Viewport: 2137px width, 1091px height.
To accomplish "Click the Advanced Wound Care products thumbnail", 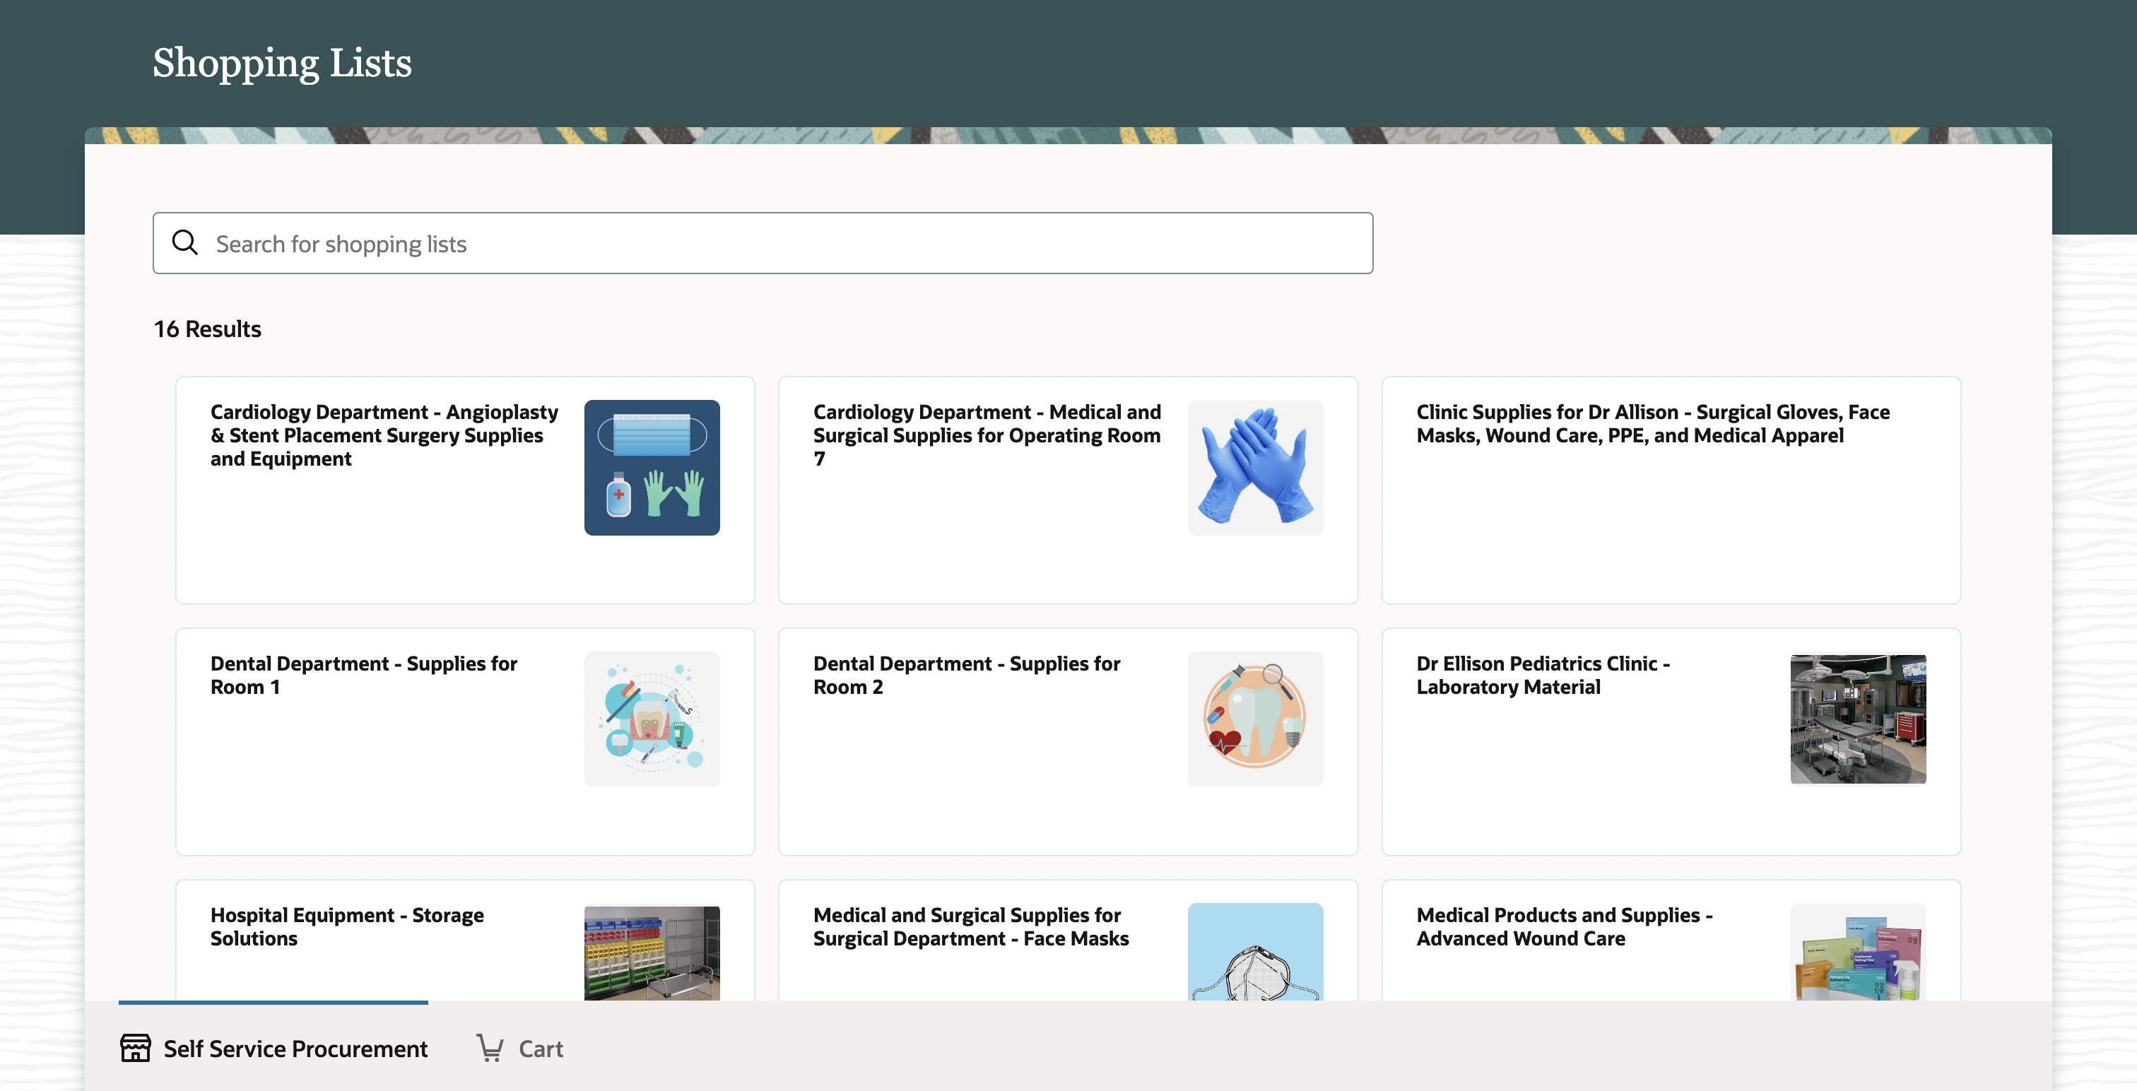I will (1857, 952).
